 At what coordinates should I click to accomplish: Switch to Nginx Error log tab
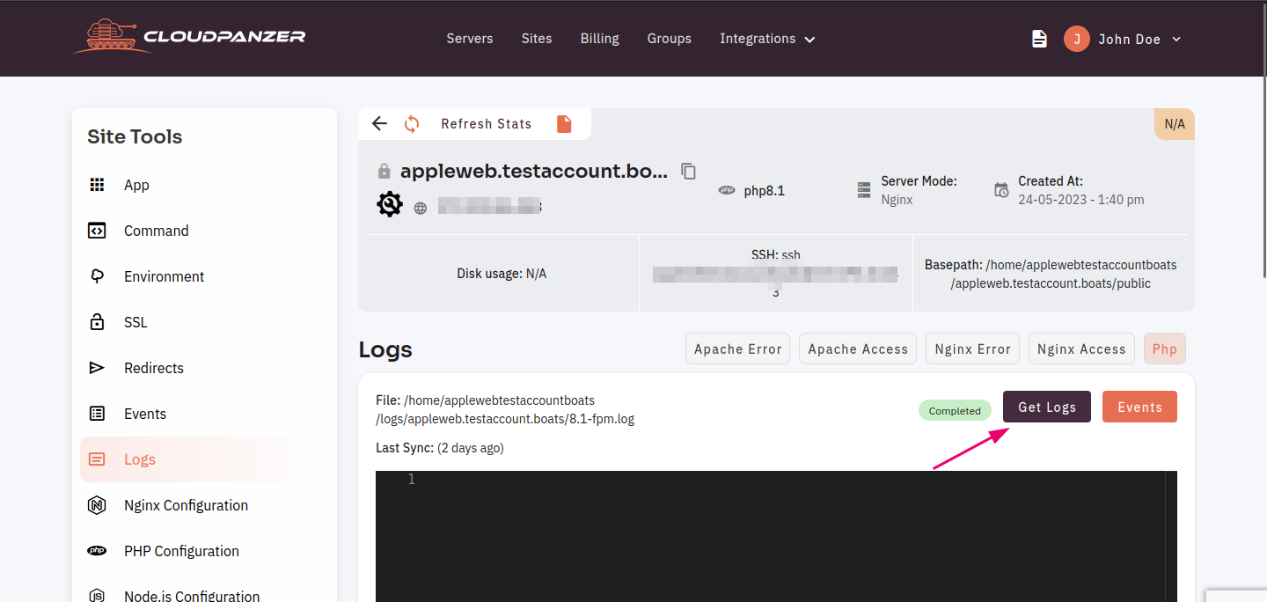pyautogui.click(x=973, y=349)
